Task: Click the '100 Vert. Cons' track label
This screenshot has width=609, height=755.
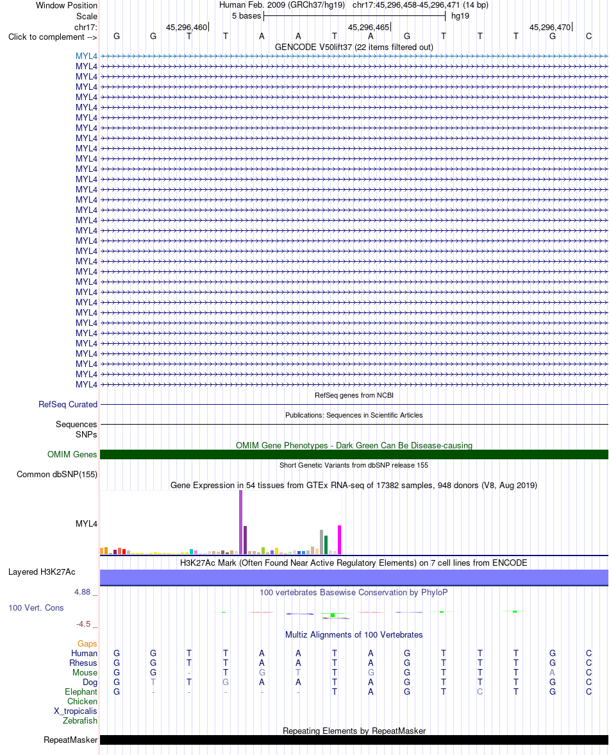Action: [x=36, y=608]
